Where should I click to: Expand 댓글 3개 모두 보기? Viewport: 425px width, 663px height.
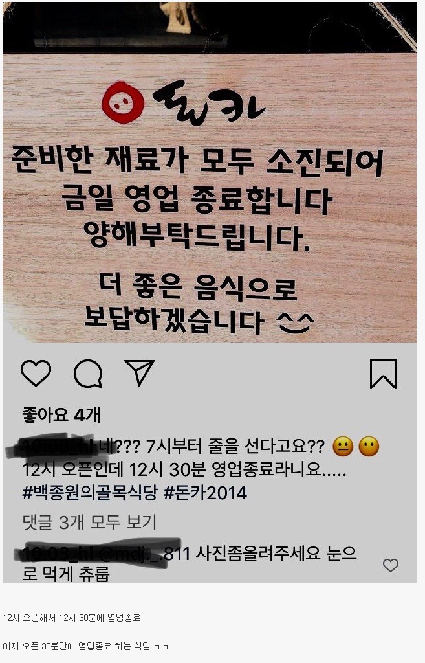(x=89, y=523)
